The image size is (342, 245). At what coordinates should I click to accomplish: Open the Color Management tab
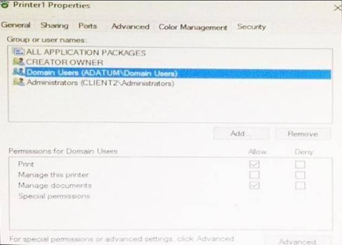coord(192,27)
